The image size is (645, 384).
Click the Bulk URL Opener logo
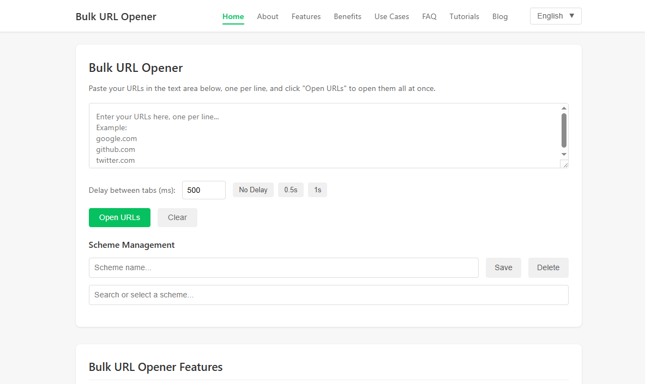[x=116, y=16]
